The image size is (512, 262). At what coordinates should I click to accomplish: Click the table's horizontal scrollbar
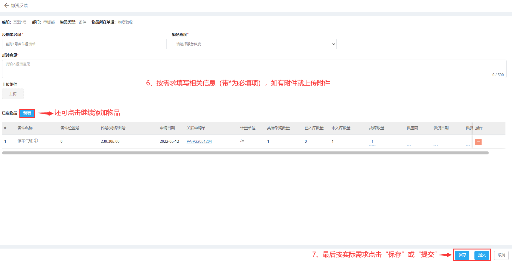[245, 153]
